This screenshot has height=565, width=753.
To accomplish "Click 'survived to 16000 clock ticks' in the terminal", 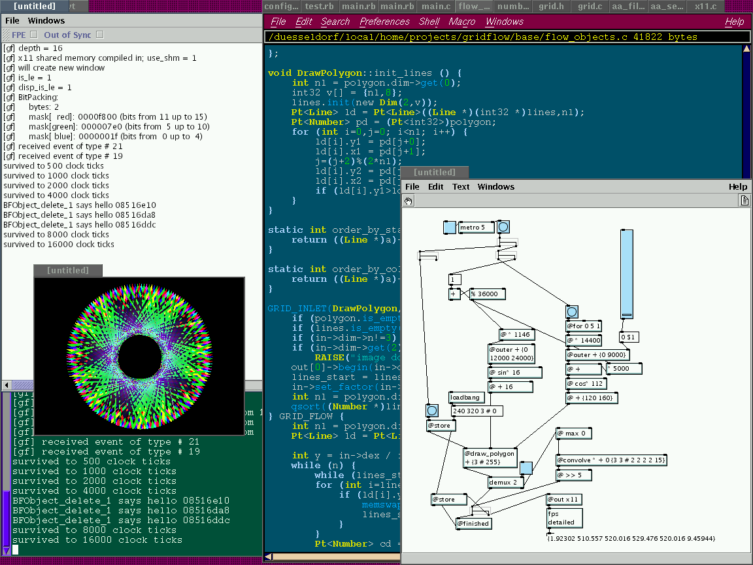I will [x=97, y=540].
